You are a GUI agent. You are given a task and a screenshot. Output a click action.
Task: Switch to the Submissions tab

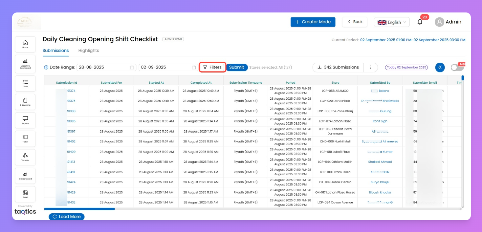(56, 51)
